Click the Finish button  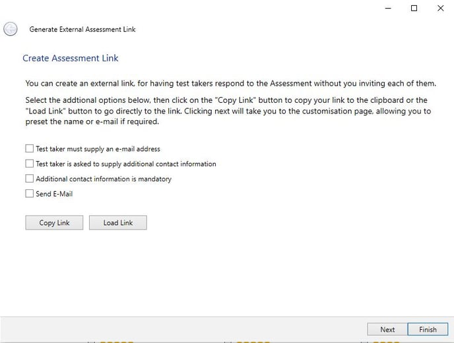pos(428,329)
